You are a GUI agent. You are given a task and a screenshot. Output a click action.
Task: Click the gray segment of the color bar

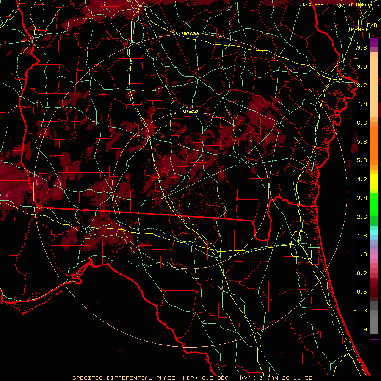tap(374, 317)
